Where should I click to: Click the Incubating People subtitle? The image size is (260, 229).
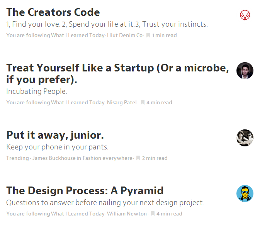37,92
